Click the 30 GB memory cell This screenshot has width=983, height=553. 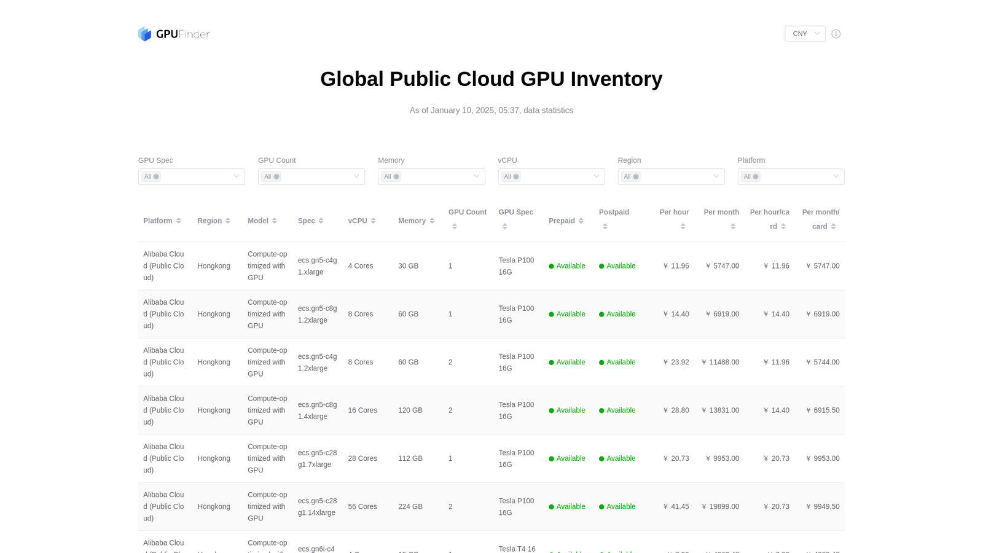[408, 266]
